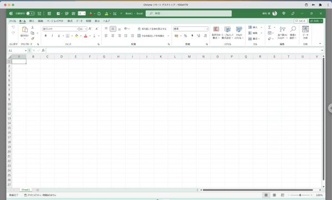Image resolution: width=332 pixels, height=200 pixels.
Task: Expand the number format combo box
Action: point(207,29)
